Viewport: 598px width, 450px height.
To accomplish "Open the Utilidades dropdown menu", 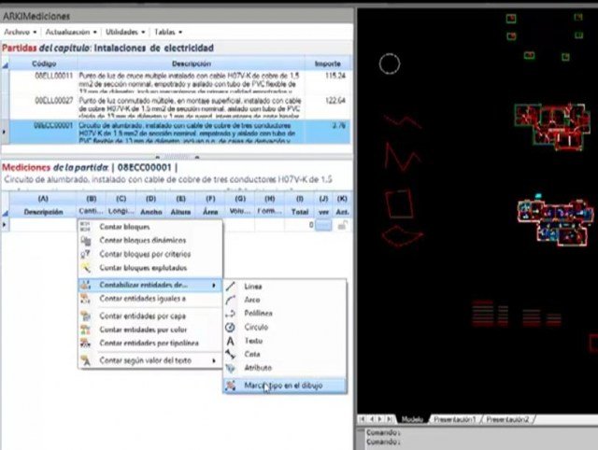I will point(125,32).
